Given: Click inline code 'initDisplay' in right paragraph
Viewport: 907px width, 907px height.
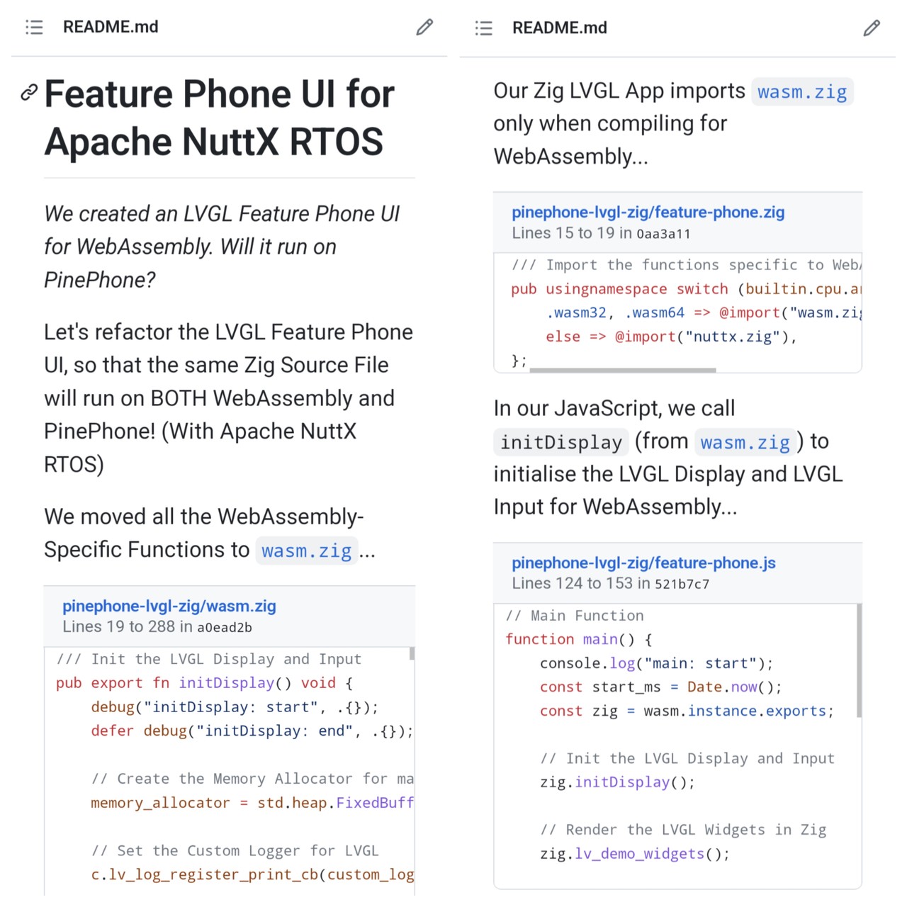Looking at the screenshot, I should [560, 443].
